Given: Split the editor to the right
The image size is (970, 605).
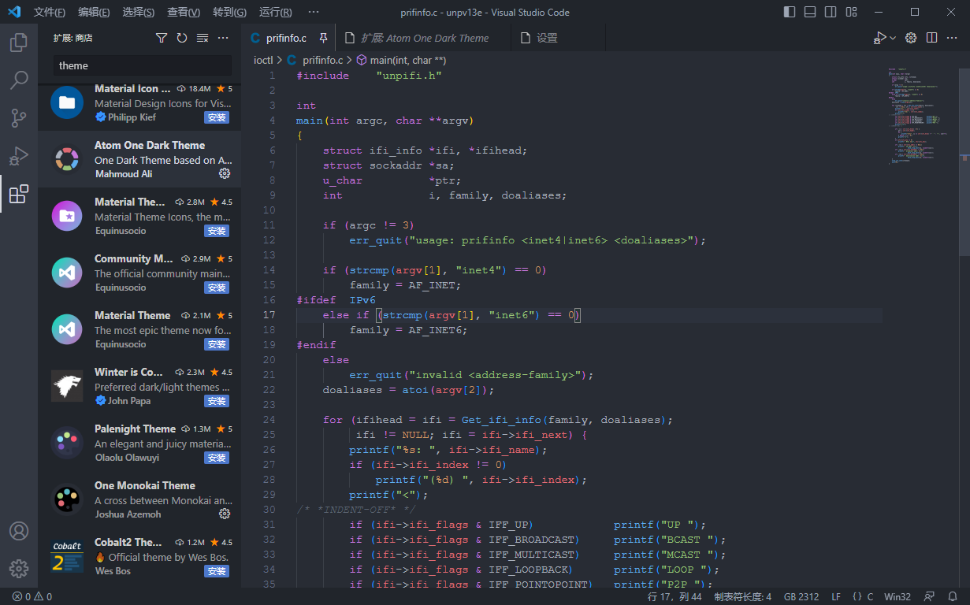Looking at the screenshot, I should (x=931, y=38).
